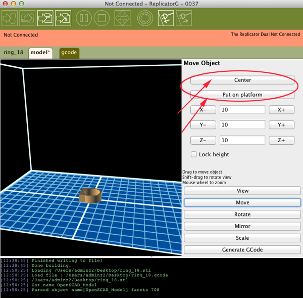Click the Generate GCode button
The height and width of the screenshot is (298, 303).
tap(242, 250)
